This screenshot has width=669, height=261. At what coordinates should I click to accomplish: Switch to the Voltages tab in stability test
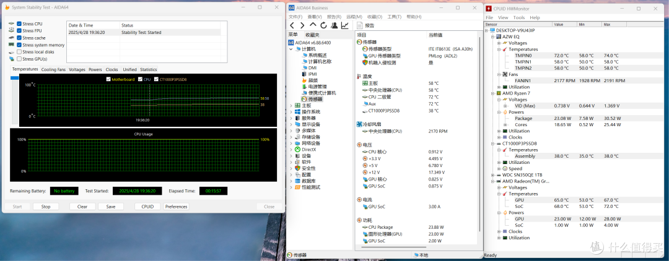tap(77, 69)
